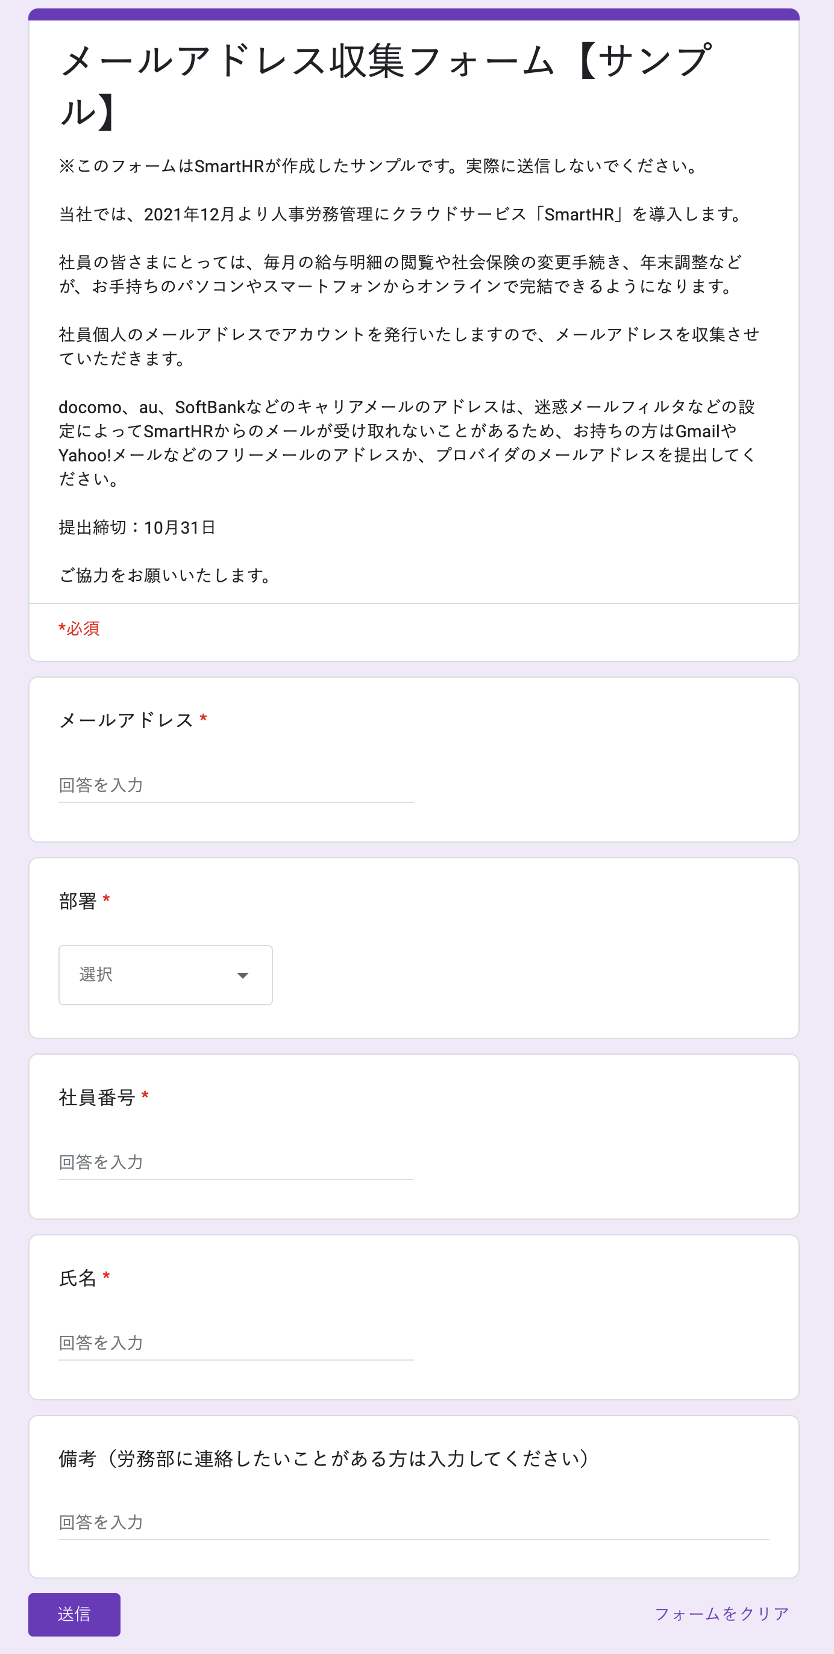Click the 部署 question label
The image size is (834, 1654).
[78, 902]
